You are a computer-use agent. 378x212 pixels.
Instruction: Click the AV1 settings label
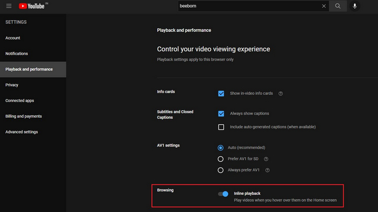coord(168,145)
